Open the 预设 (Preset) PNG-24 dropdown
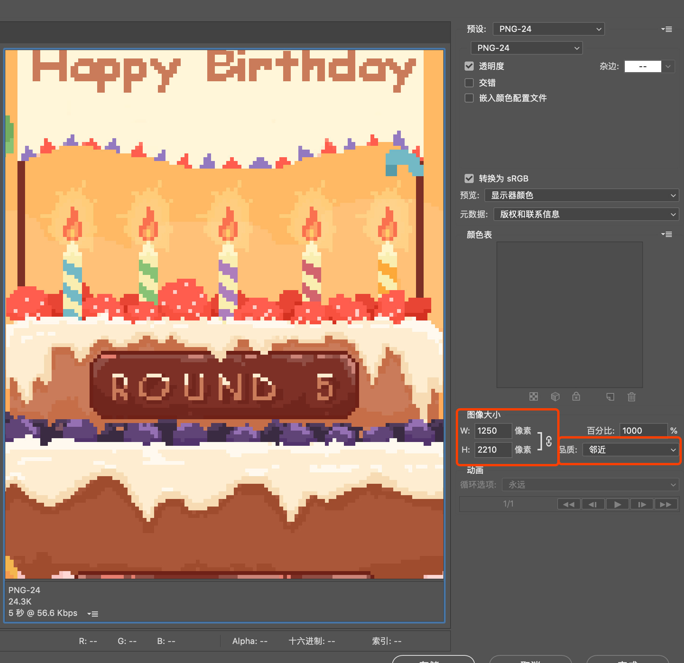The height and width of the screenshot is (663, 684). tap(548, 29)
